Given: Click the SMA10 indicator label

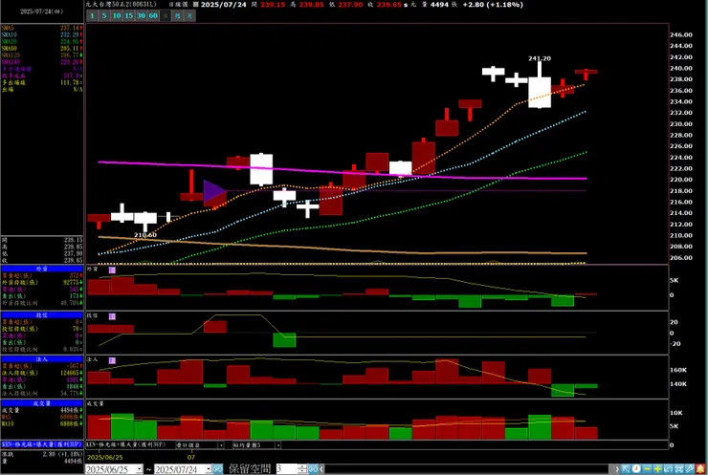Looking at the screenshot, I should pos(9,34).
